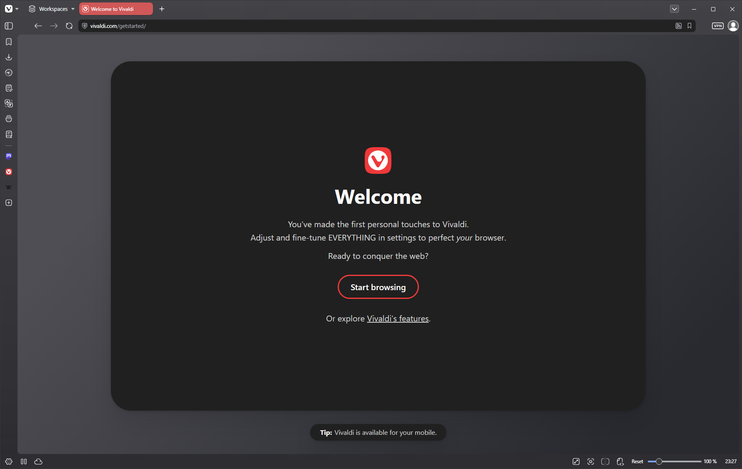Go forward to the next page

[x=54, y=26]
